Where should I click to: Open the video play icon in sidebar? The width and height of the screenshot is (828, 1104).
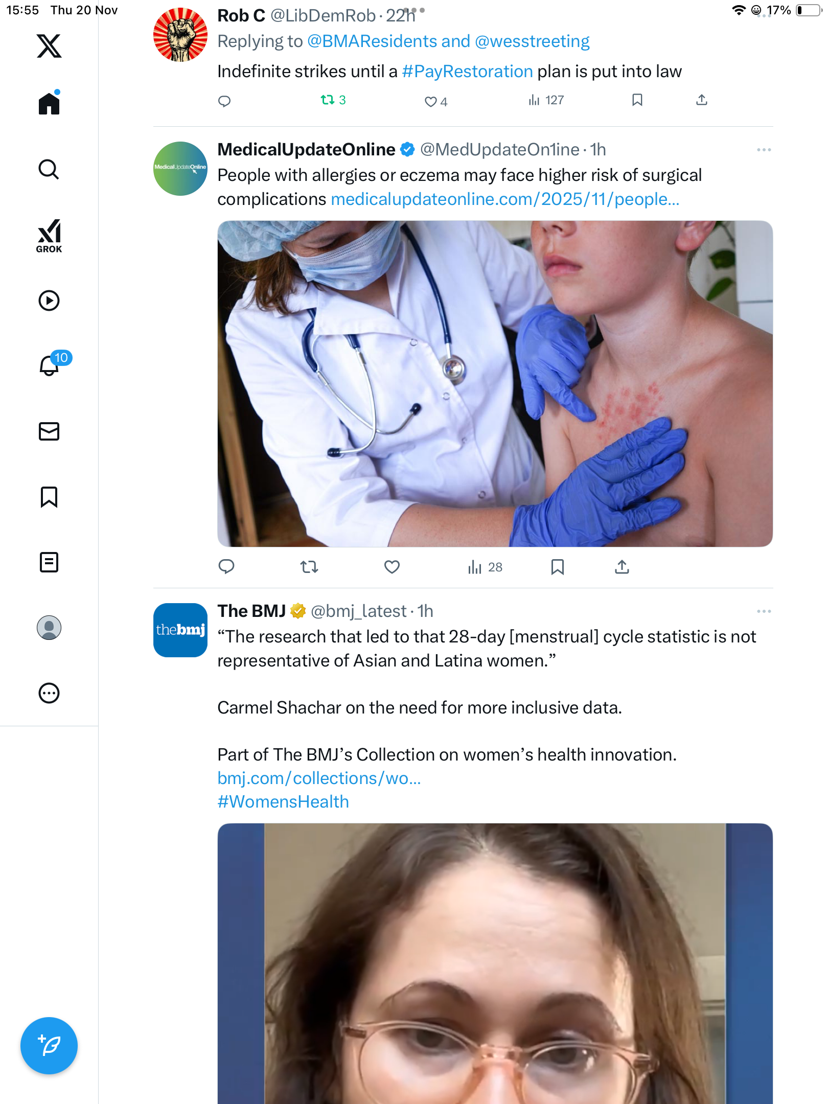49,301
